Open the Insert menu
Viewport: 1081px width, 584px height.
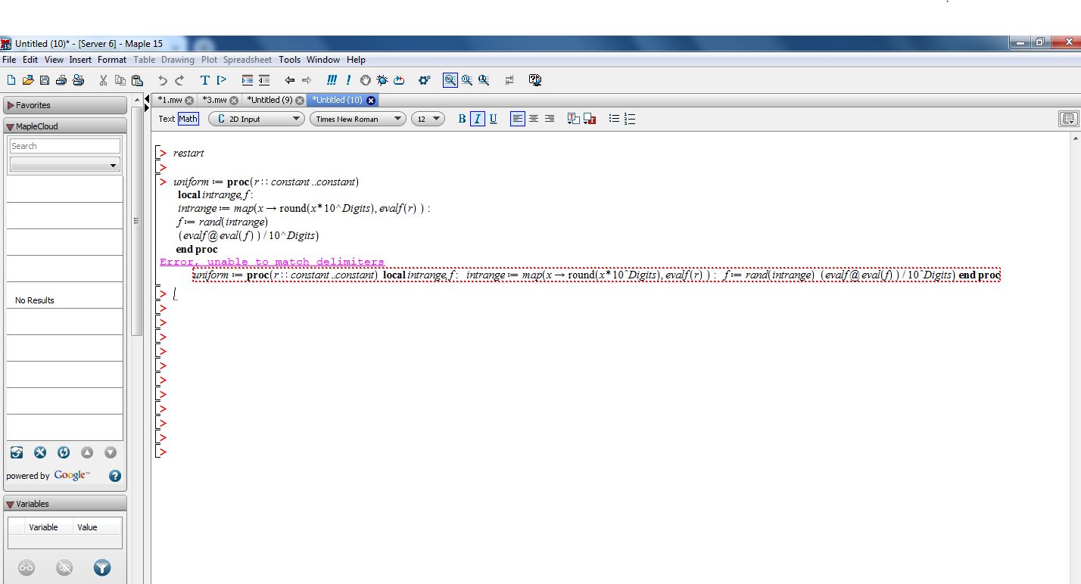80,60
